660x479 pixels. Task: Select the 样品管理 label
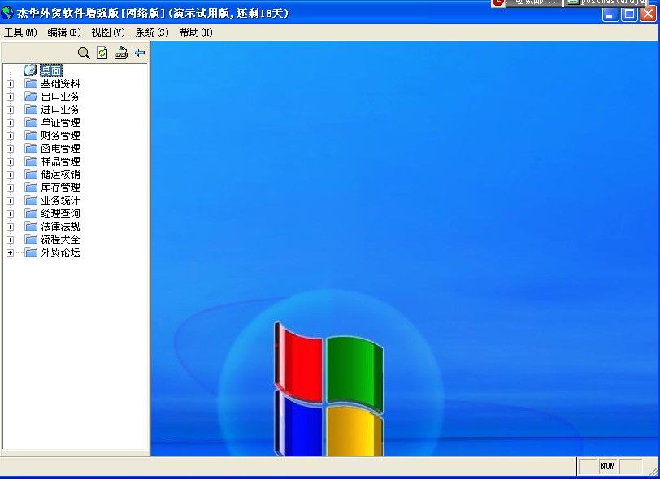(60, 162)
